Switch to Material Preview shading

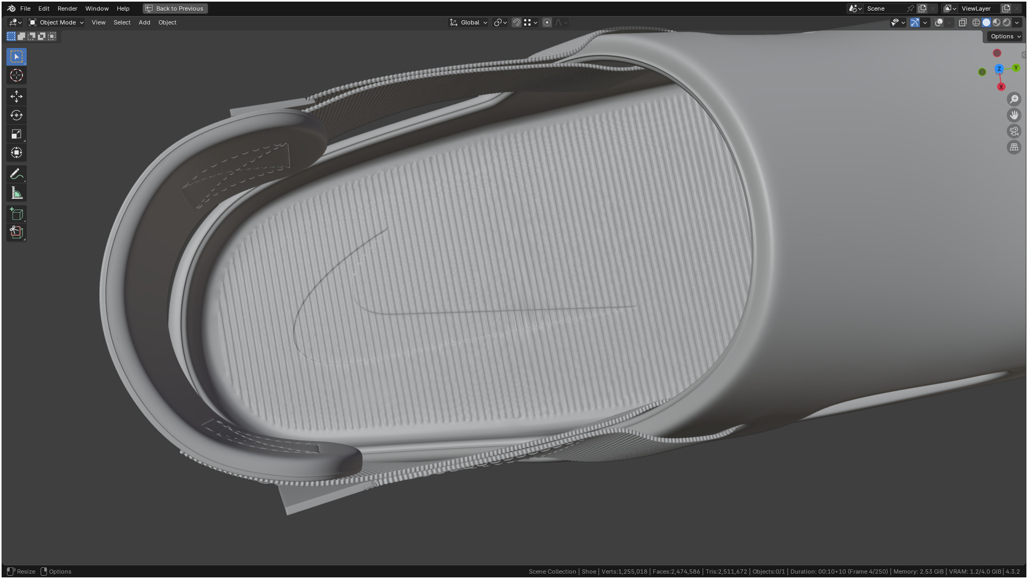[x=997, y=22]
